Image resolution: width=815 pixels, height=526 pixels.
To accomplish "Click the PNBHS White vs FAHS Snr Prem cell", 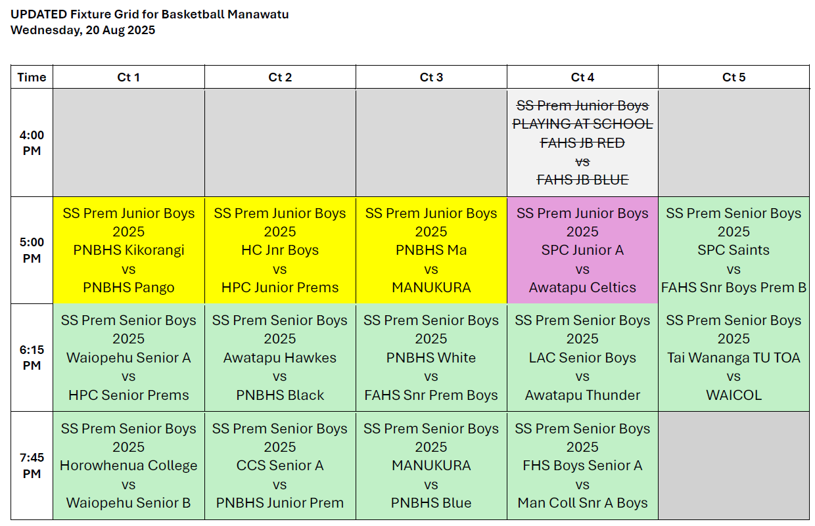I will (431, 358).
